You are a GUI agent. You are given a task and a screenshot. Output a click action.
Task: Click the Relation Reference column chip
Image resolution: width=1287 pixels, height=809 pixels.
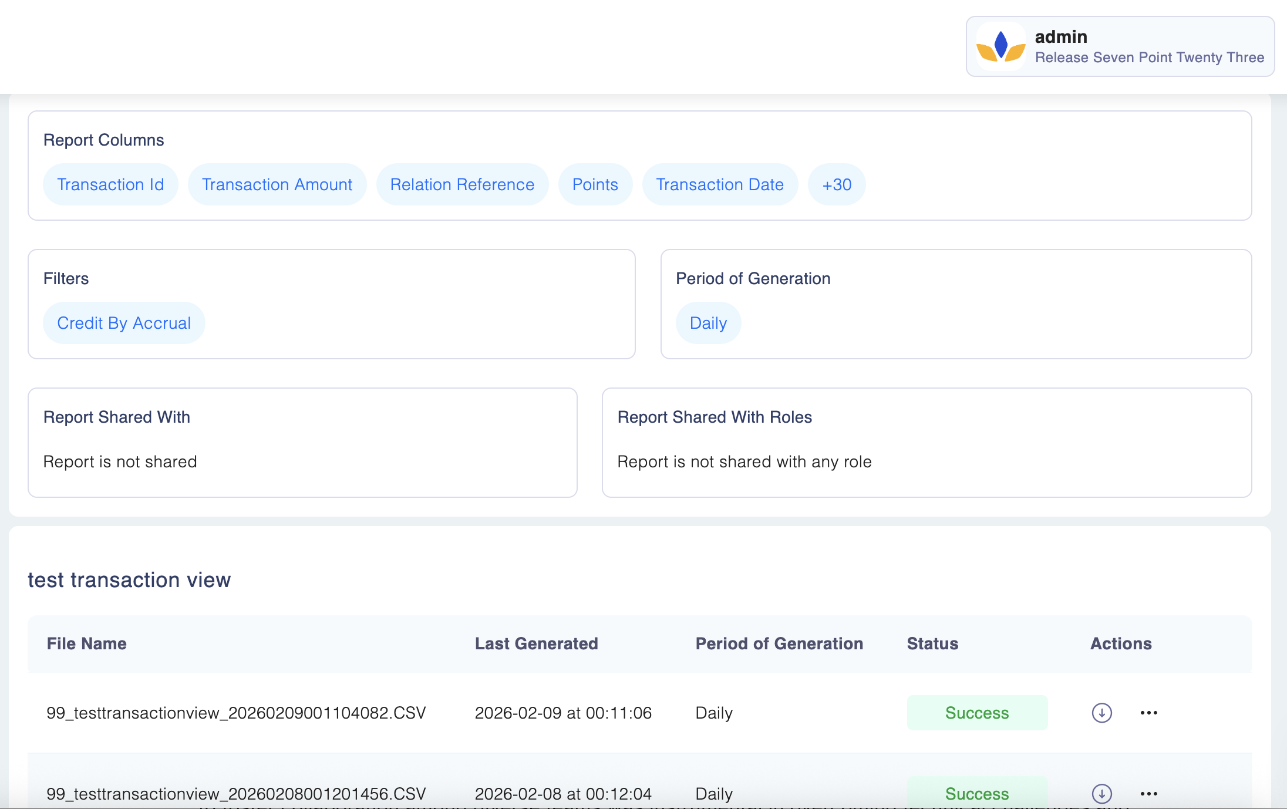click(x=462, y=184)
